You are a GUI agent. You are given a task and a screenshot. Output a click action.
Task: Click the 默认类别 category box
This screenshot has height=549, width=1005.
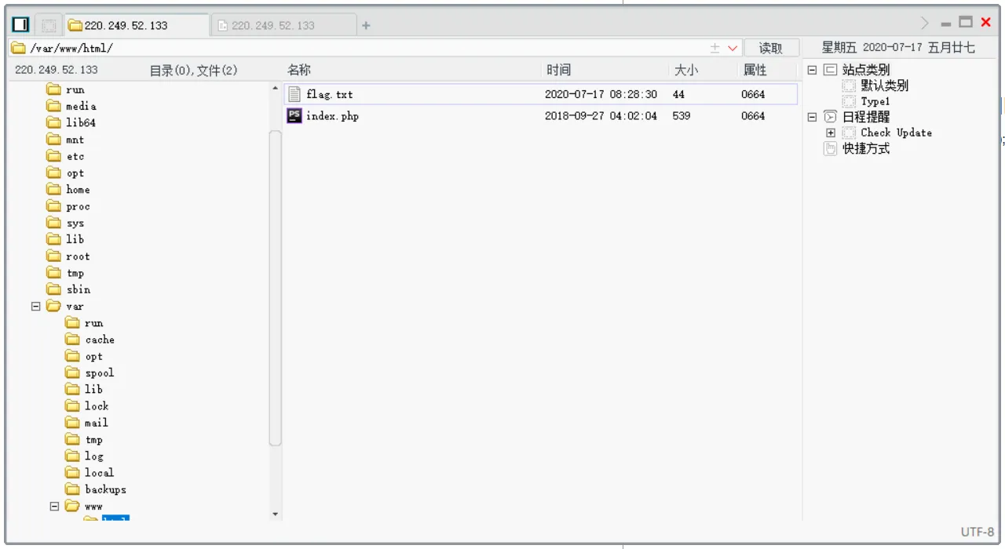pos(849,85)
